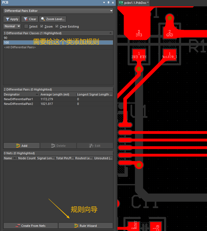207x231 pixels.
Task: Sort by Average Length (mil) column
Action: click(x=58, y=94)
